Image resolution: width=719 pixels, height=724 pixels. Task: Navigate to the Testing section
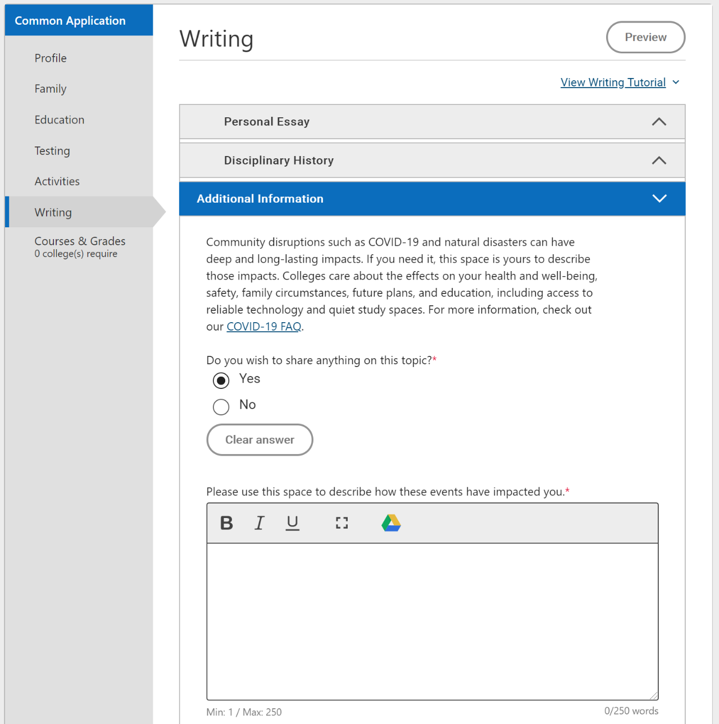(52, 150)
